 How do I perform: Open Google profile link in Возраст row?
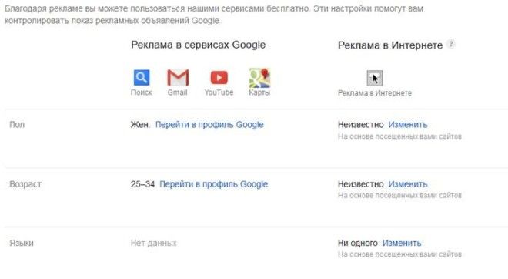(213, 184)
